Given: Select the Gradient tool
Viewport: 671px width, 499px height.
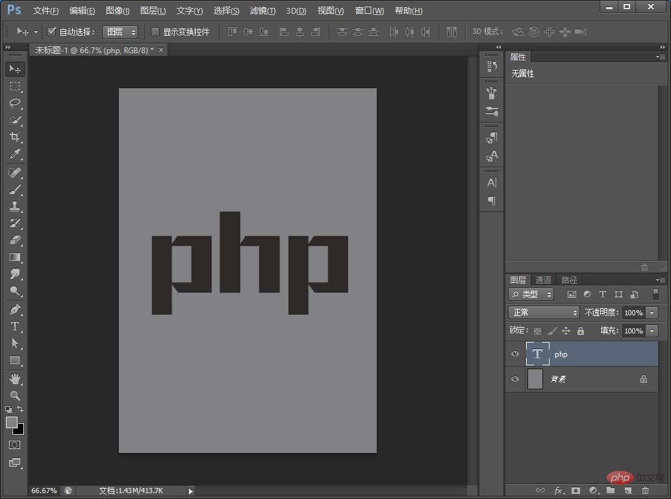Looking at the screenshot, I should 15,258.
